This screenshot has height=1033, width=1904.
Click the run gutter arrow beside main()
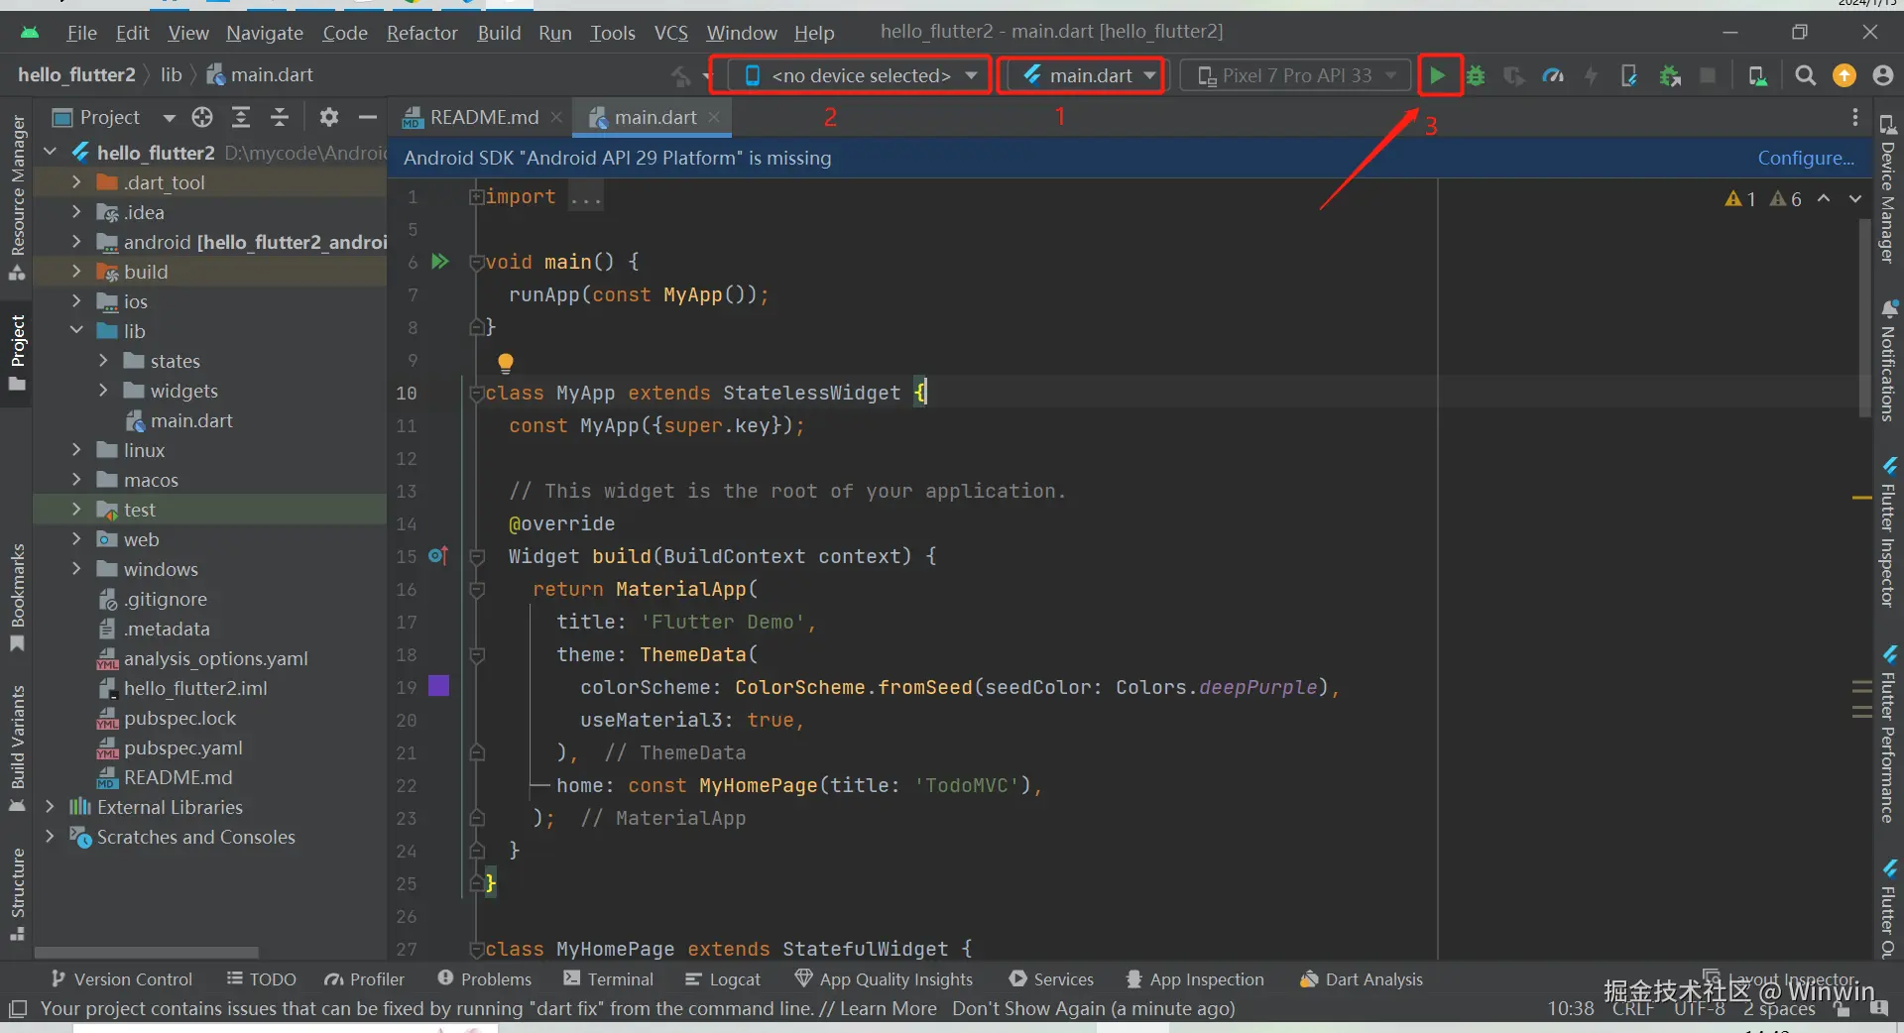[440, 262]
